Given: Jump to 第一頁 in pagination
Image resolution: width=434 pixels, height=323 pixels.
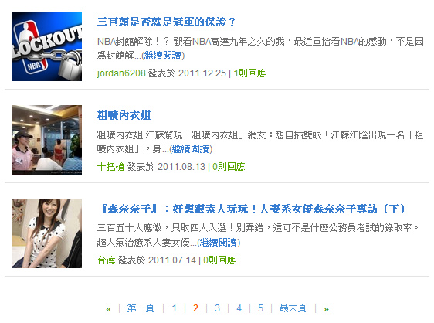Looking at the screenshot, I should coord(141,308).
